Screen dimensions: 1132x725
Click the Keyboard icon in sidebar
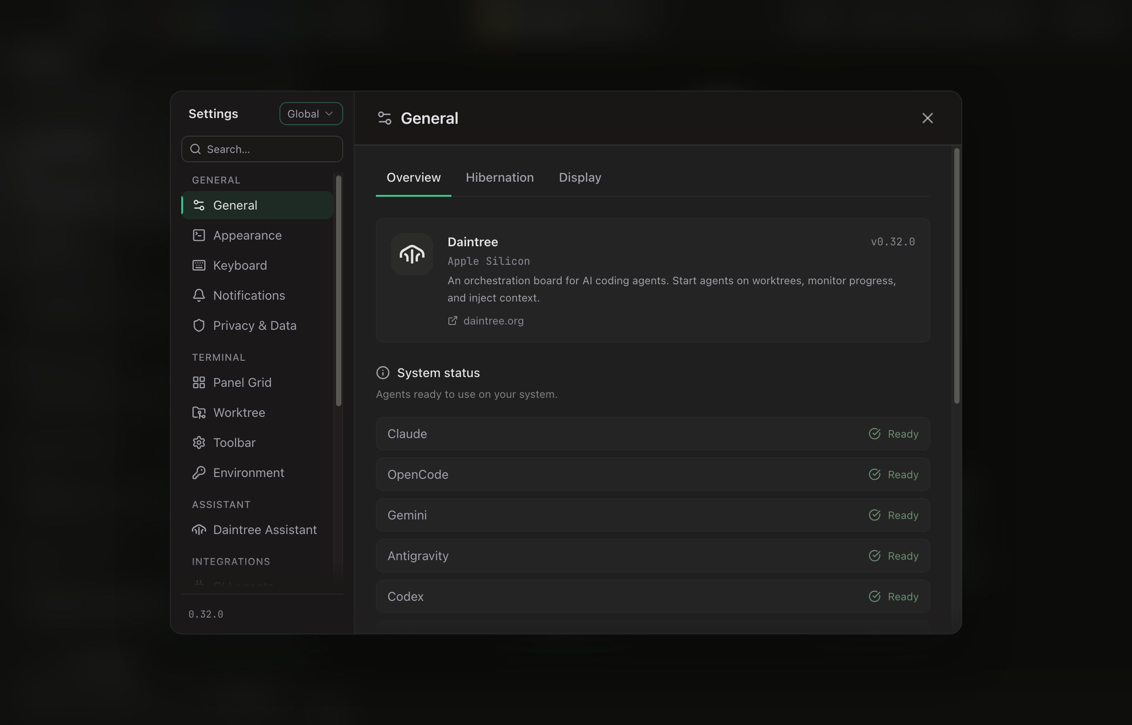pos(199,266)
